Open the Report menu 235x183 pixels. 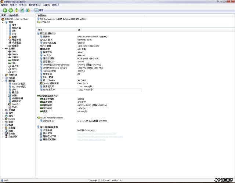tap(23, 5)
